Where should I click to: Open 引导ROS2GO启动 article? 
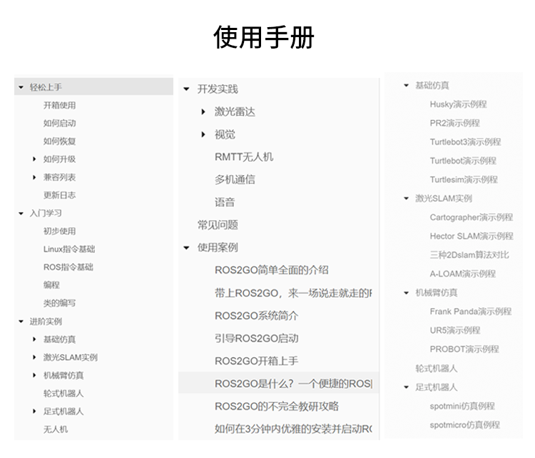257,339
